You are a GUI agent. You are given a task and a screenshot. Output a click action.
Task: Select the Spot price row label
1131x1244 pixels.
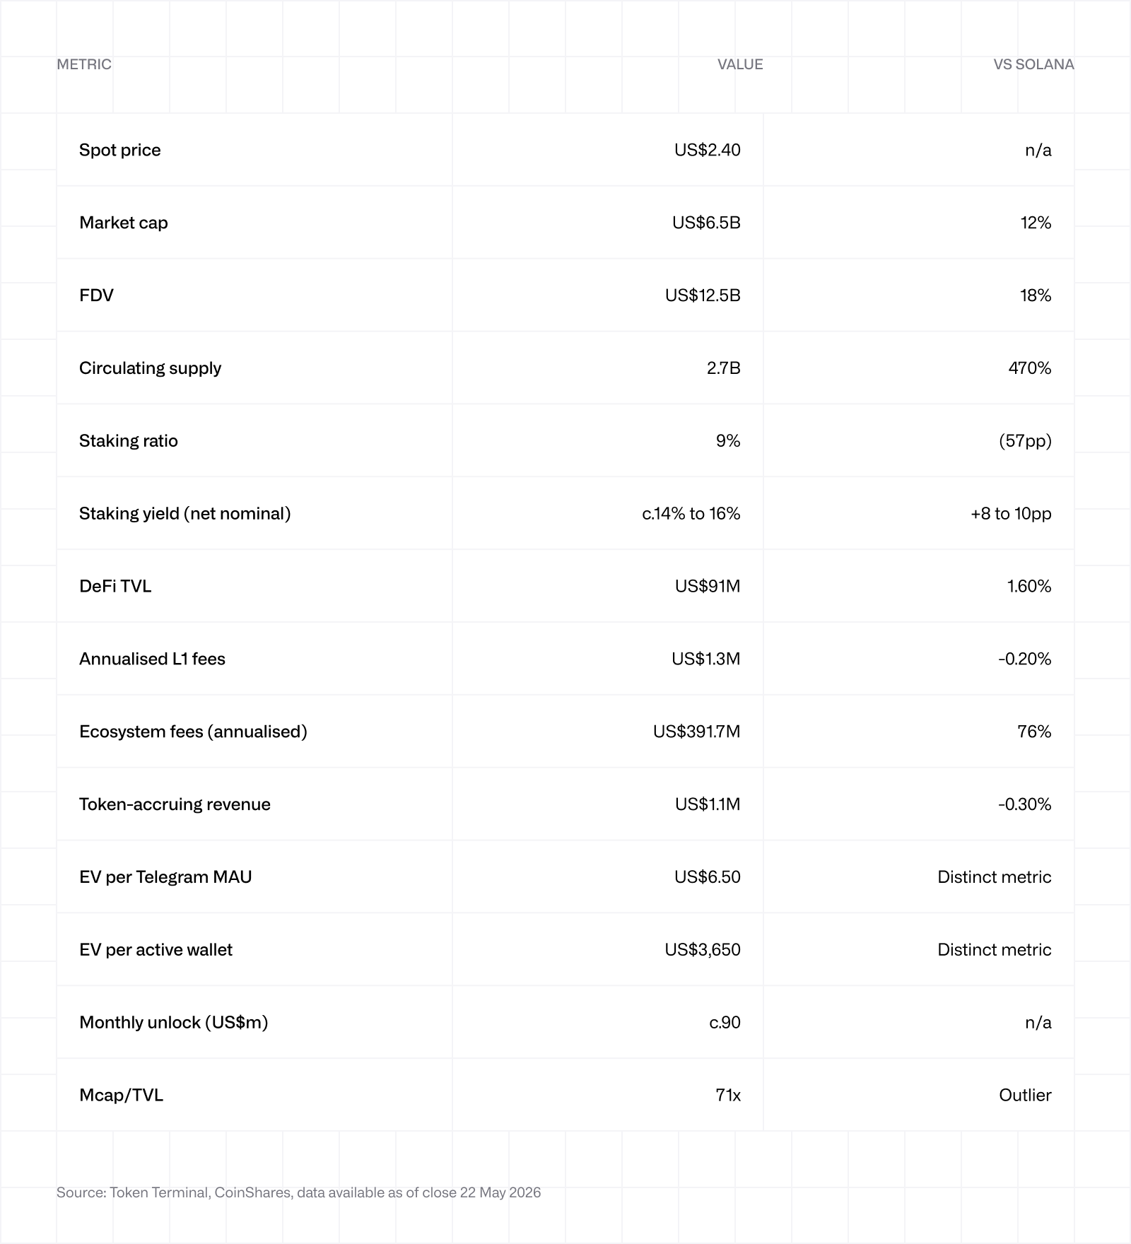pos(120,150)
